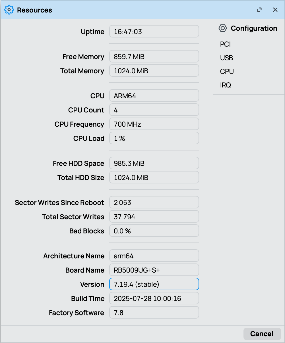Click the Free Memory label
The height and width of the screenshot is (343, 285).
pos(83,57)
